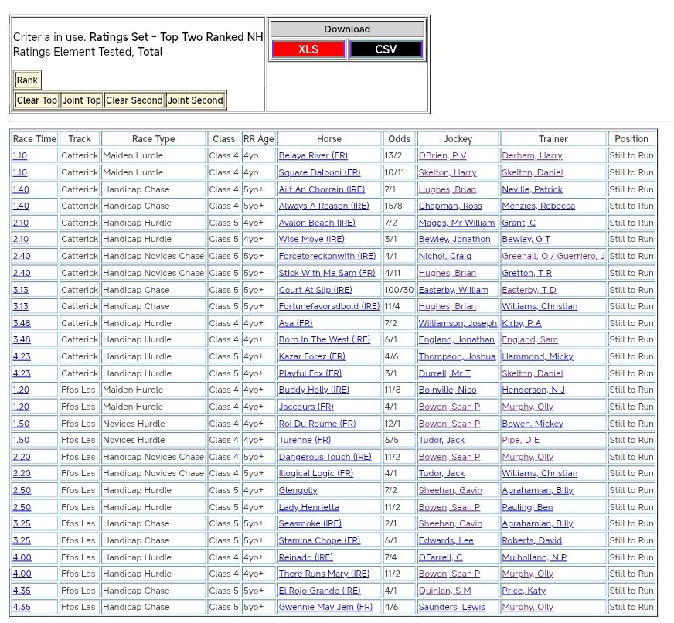The height and width of the screenshot is (623, 674).
Task: View trainer Neville, Patrick
Action: [532, 189]
